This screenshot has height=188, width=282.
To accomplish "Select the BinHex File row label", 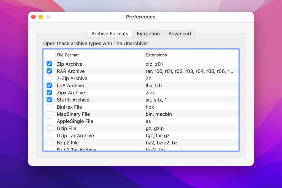I will (69, 107).
